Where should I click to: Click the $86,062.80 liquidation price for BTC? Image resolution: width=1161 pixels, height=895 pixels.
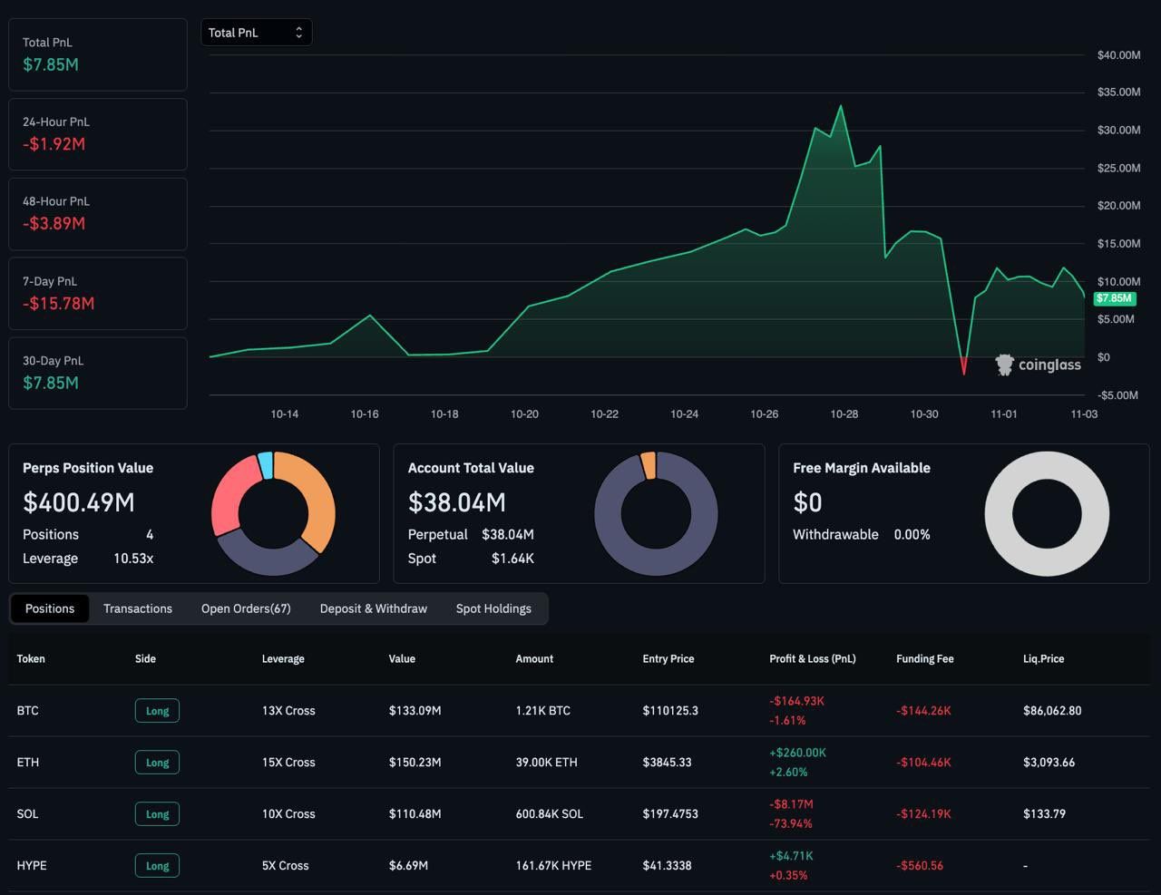click(1052, 711)
